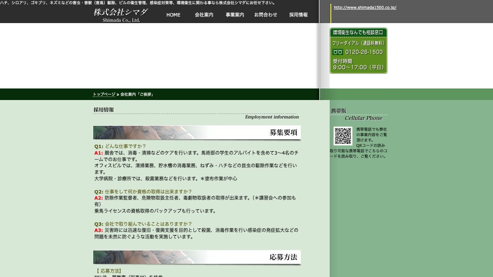Click the Q2 question about 資格の取得
493x277 pixels.
click(x=143, y=192)
